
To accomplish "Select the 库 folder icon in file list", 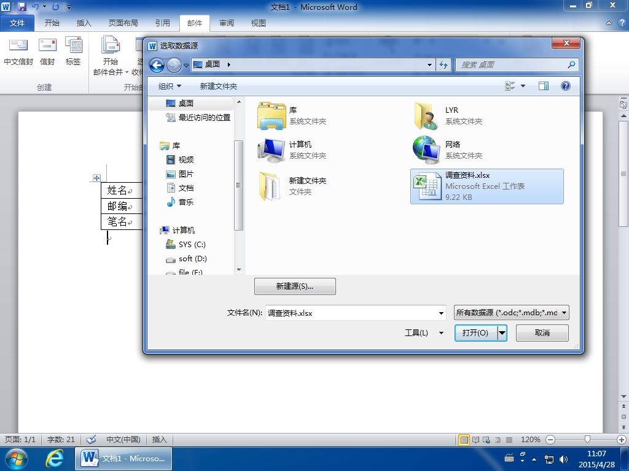I will [272, 115].
